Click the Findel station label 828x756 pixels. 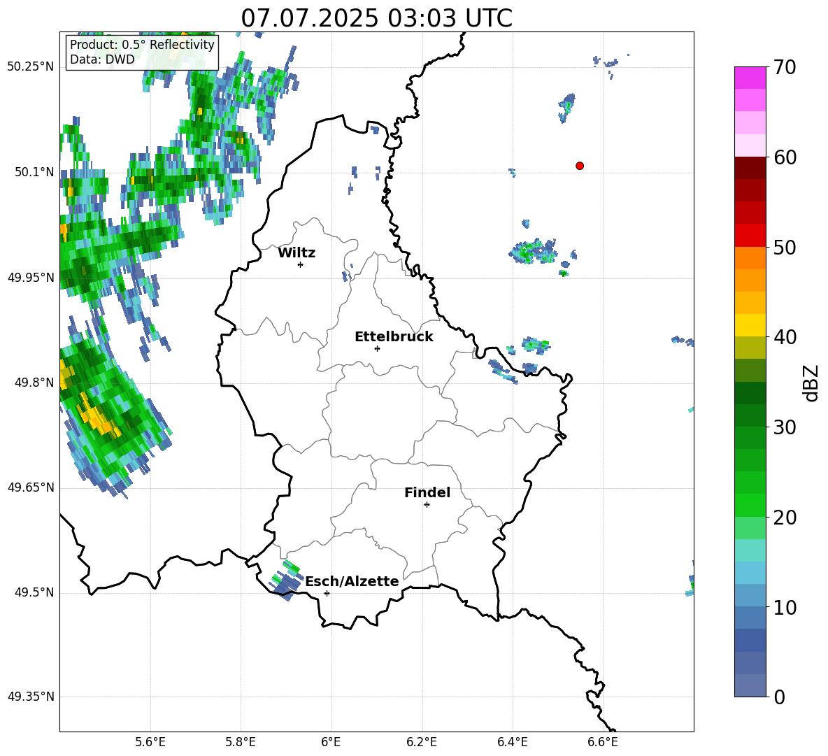pyautogui.click(x=427, y=492)
